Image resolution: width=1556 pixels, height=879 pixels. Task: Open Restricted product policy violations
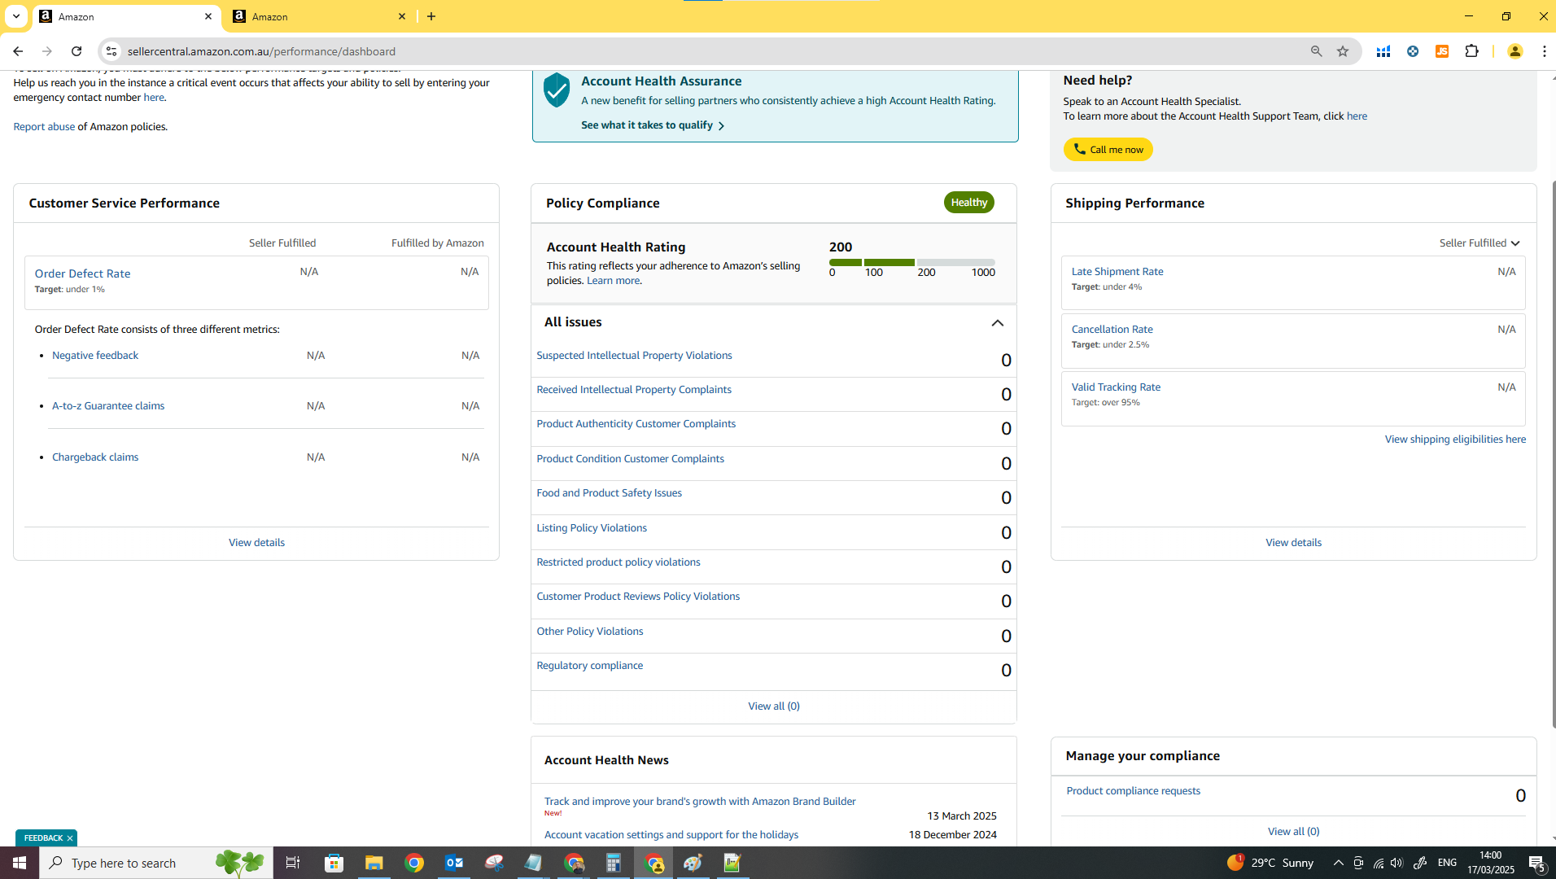[618, 562]
